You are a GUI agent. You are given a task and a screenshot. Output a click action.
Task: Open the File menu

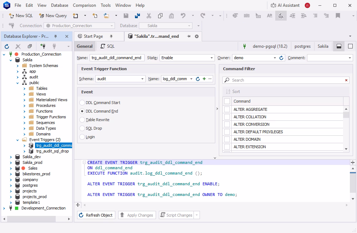18,5
